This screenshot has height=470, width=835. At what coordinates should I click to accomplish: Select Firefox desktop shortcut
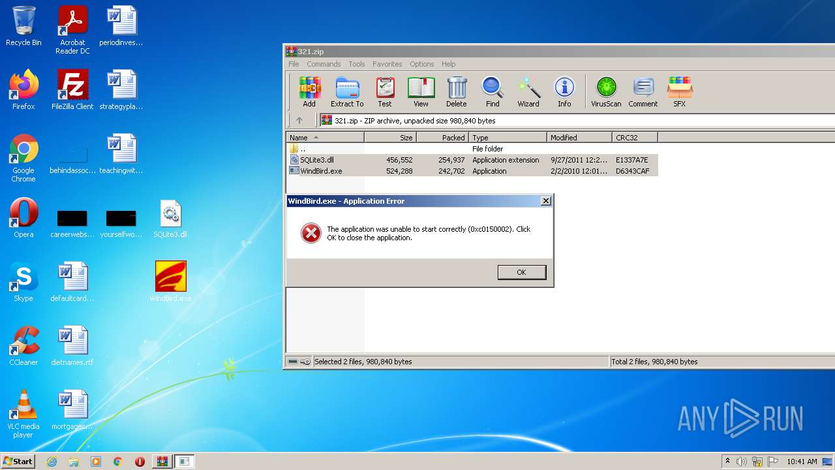tap(23, 90)
